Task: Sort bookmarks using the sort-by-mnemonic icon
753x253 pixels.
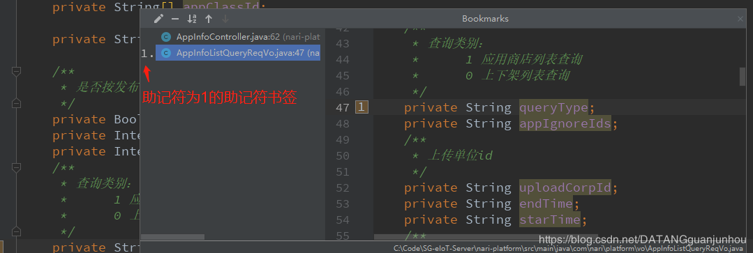Action: coord(192,19)
